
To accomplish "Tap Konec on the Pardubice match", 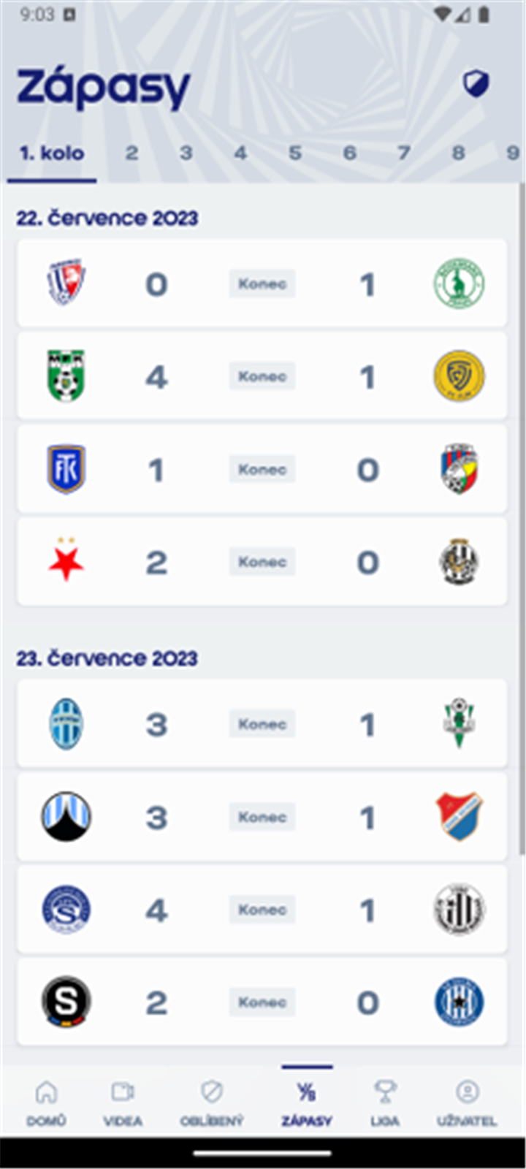I will click(262, 283).
